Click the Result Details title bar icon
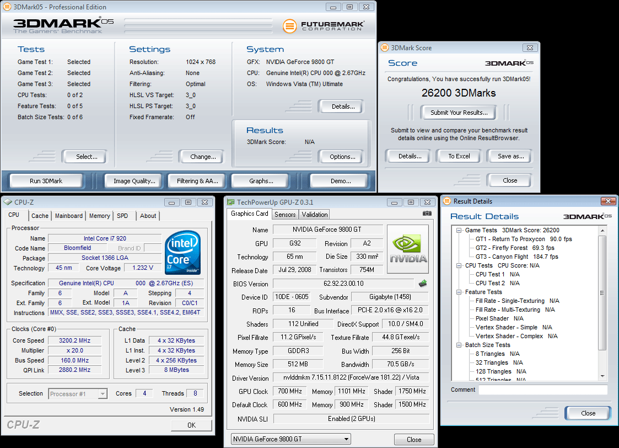 (447, 201)
